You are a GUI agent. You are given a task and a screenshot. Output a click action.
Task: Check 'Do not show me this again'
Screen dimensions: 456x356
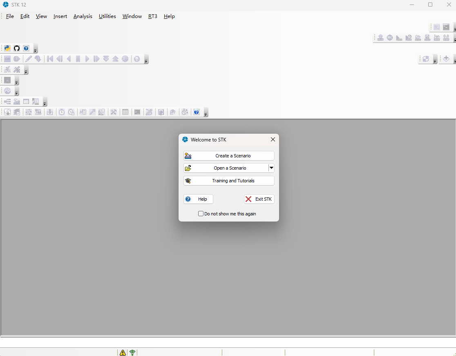tap(201, 213)
